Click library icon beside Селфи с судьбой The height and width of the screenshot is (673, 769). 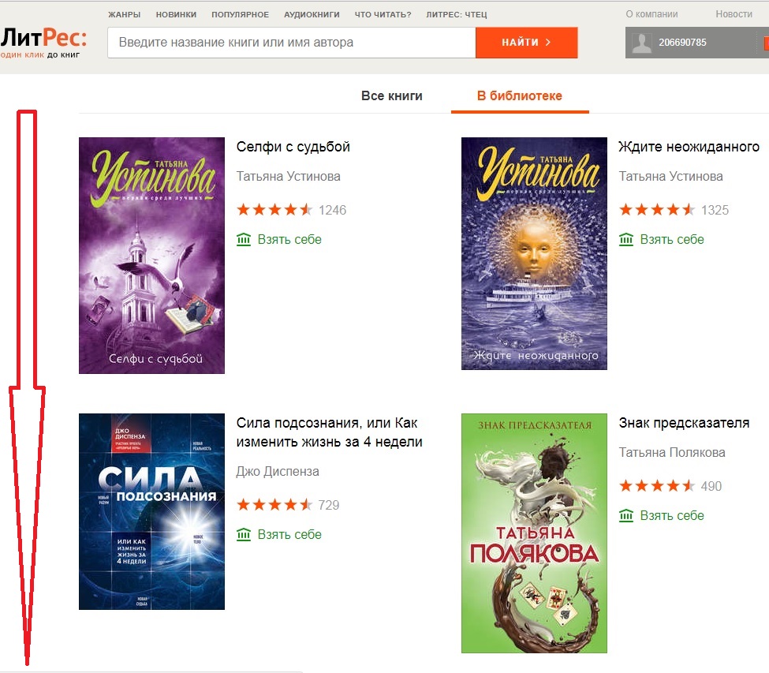pos(244,239)
